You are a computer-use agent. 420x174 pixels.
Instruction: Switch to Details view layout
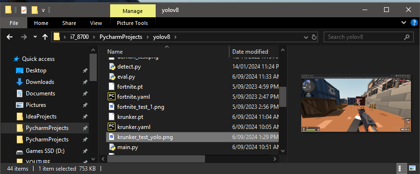[402, 168]
